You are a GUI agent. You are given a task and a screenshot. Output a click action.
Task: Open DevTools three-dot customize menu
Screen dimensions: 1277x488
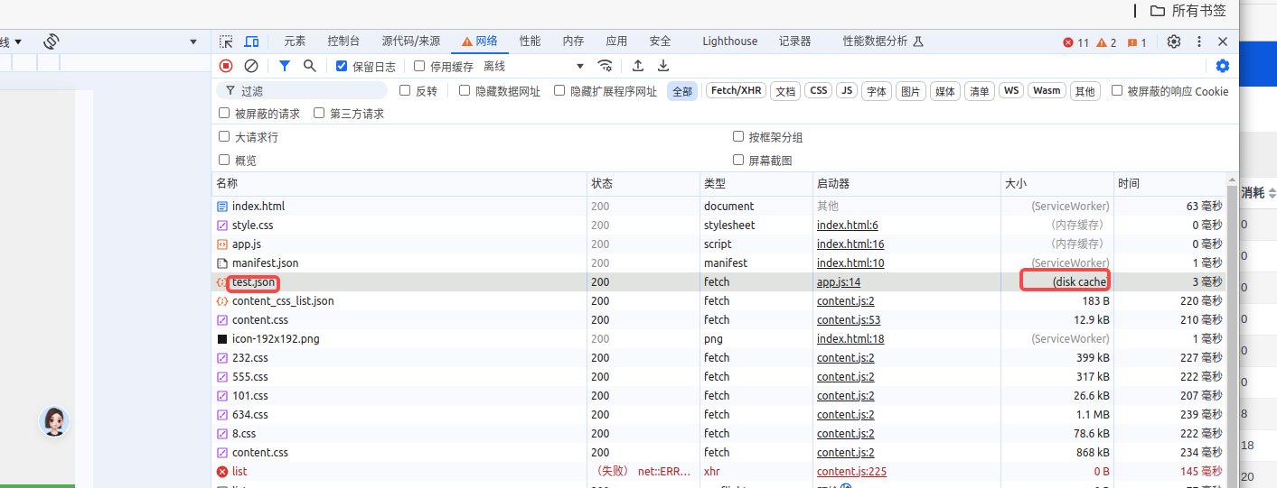point(1199,41)
